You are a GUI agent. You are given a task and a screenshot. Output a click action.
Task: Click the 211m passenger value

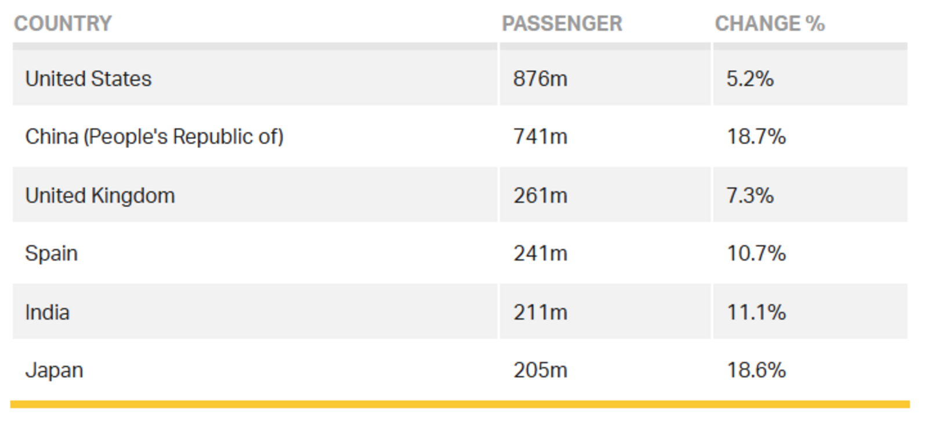[x=540, y=313]
